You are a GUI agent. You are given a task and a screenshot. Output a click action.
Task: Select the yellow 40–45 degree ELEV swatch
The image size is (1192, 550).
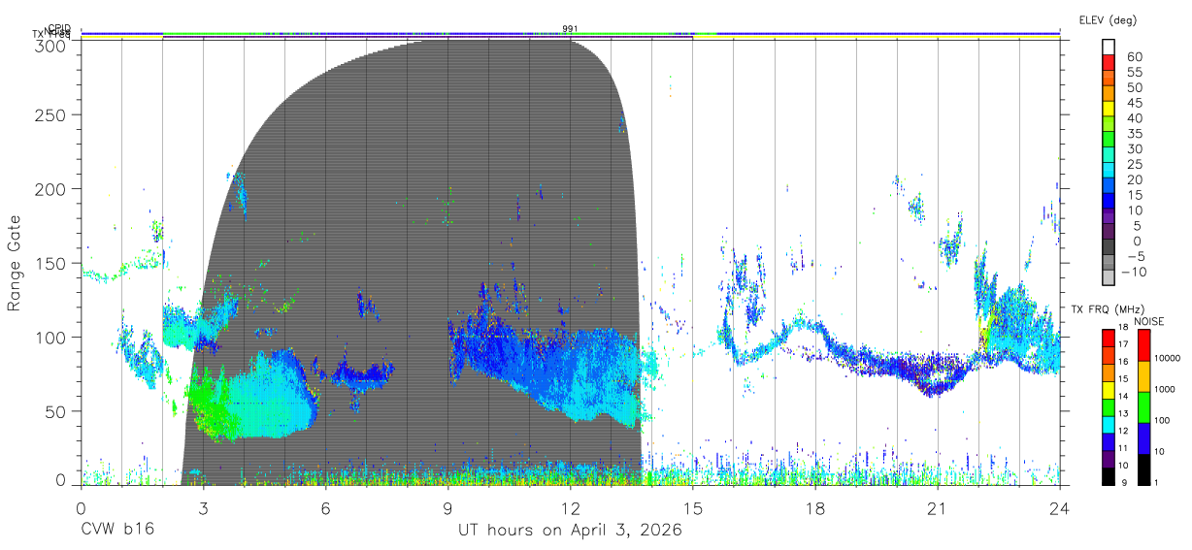1109,109
